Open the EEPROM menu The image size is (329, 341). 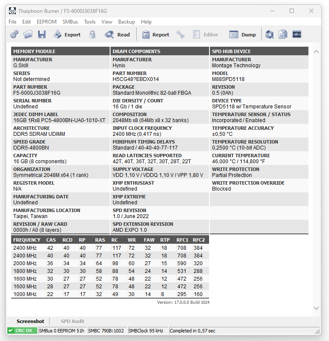tap(47, 22)
